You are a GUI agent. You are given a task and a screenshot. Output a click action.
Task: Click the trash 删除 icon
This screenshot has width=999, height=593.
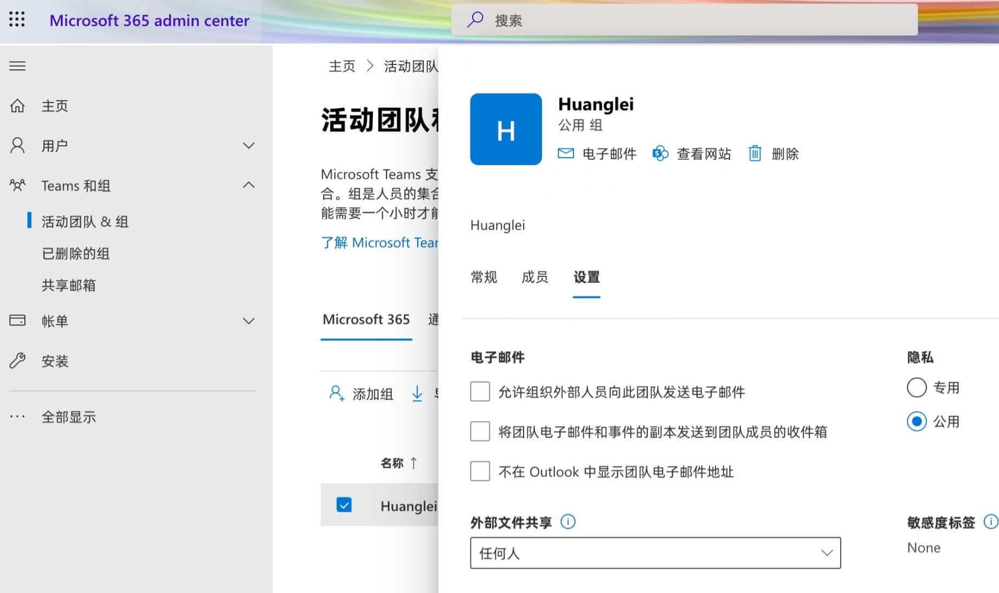[x=755, y=154]
